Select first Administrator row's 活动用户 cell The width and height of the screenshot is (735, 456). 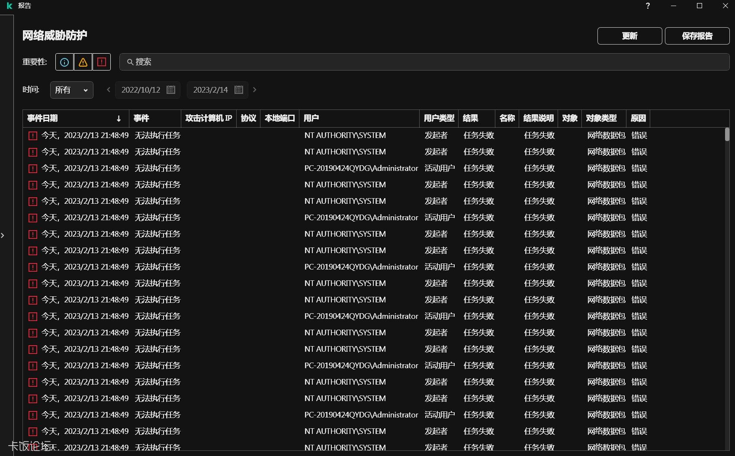pos(440,168)
